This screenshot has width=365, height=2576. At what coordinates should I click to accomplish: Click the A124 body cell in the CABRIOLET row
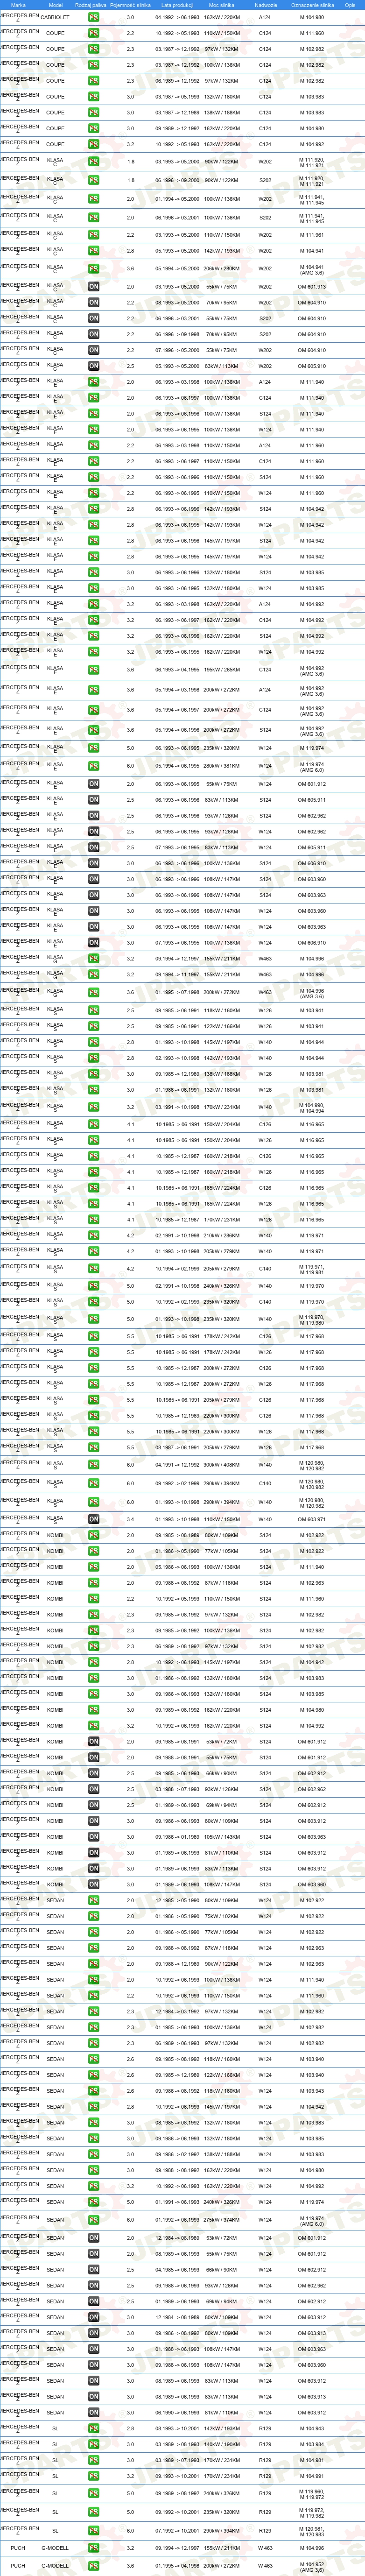[x=265, y=17]
